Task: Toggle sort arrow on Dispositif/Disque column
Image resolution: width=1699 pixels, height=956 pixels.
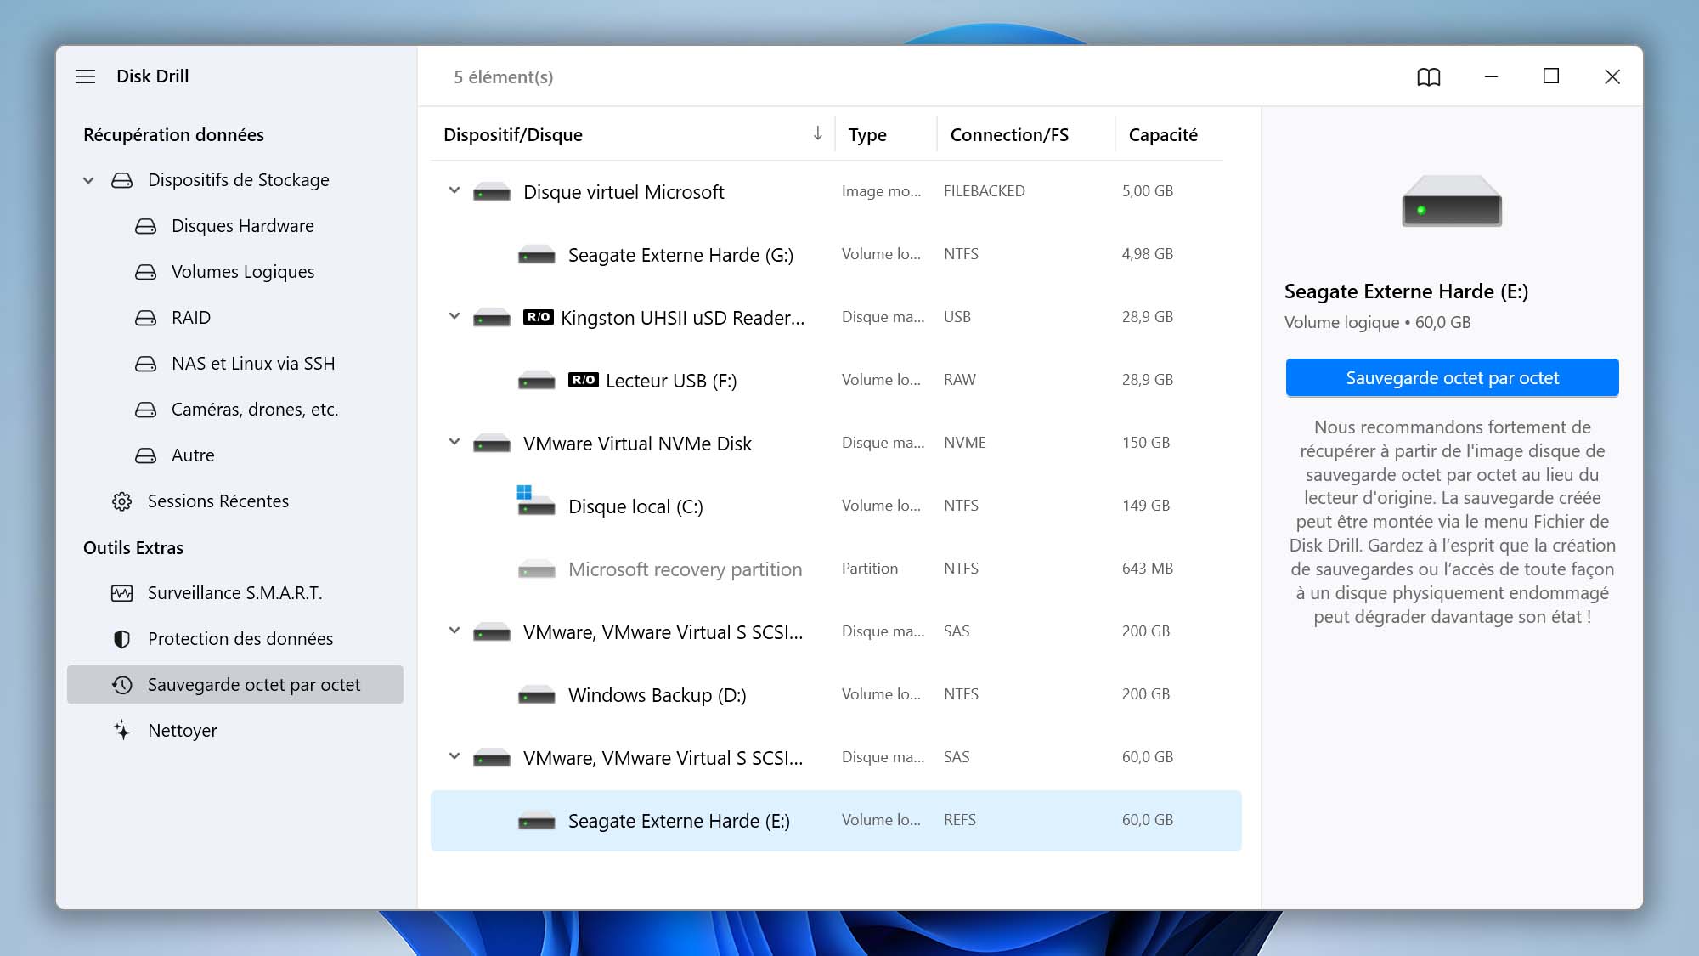Action: coord(817,133)
